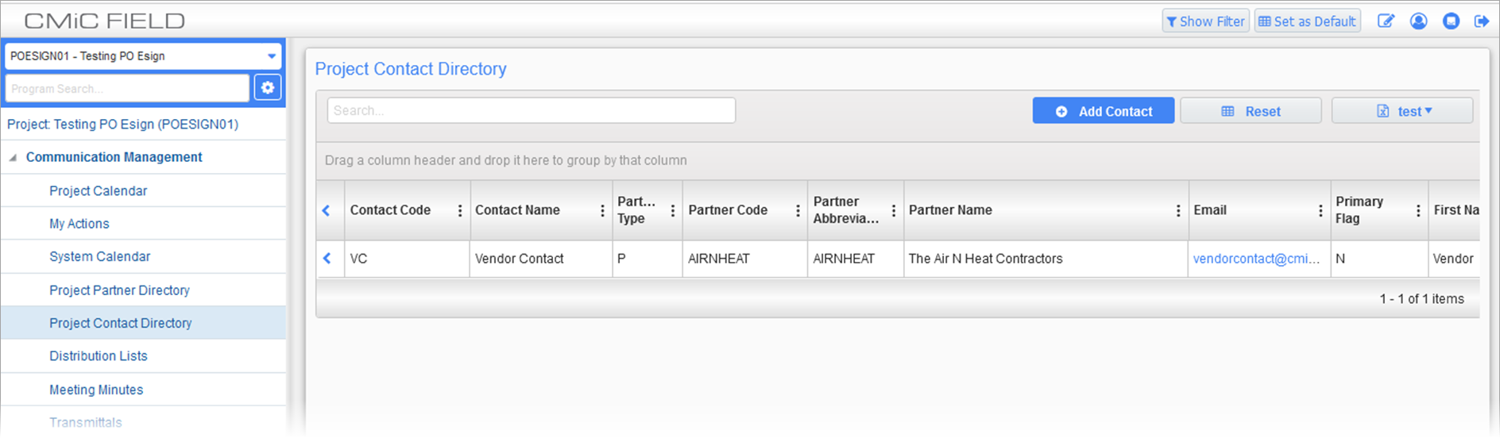Open Email column menu dots
Screen dimensions: 1500x438
point(1320,210)
